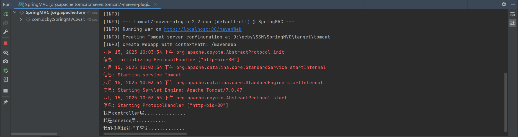Toggle the eye show-skipped icon
This screenshot has height=137, width=518.
tap(6, 52)
